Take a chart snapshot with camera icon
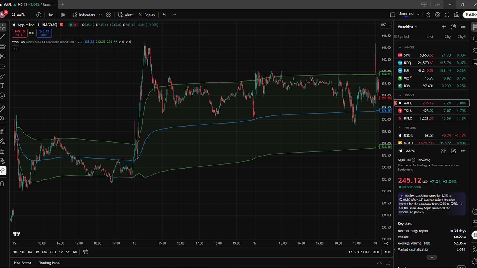477x268 pixels. click(457, 15)
